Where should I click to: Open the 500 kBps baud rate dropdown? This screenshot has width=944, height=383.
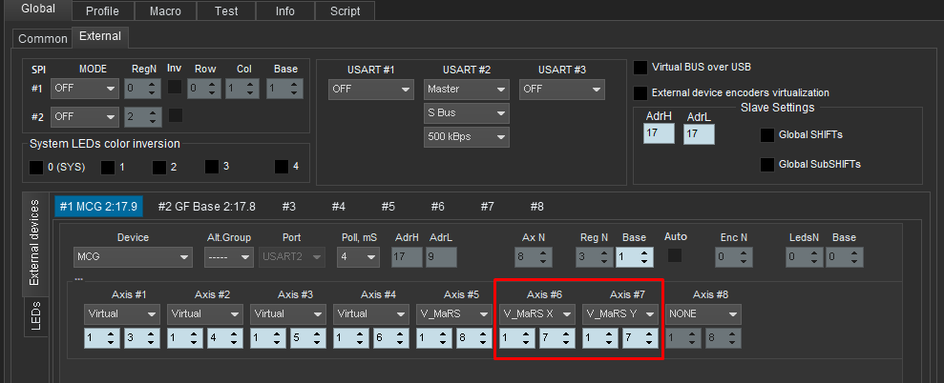pyautogui.click(x=466, y=137)
